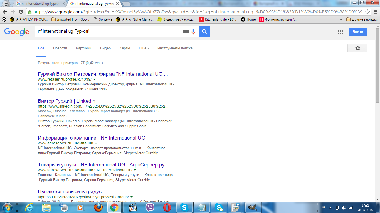
Task: Open the Виктор Гуржий LinkedIn result
Action: point(66,101)
